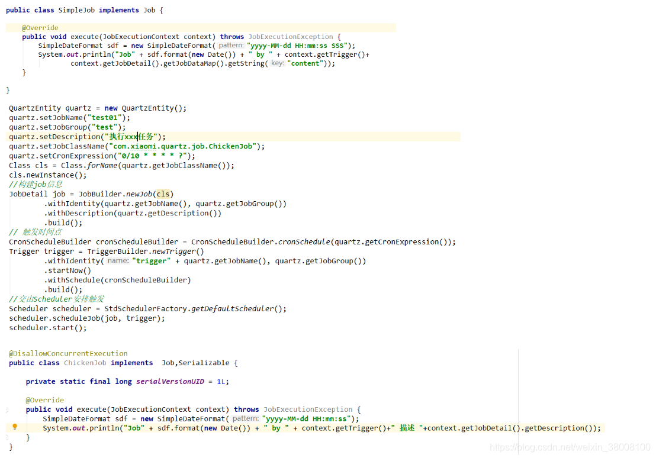Click the serialVersionUID field name

(x=171, y=382)
